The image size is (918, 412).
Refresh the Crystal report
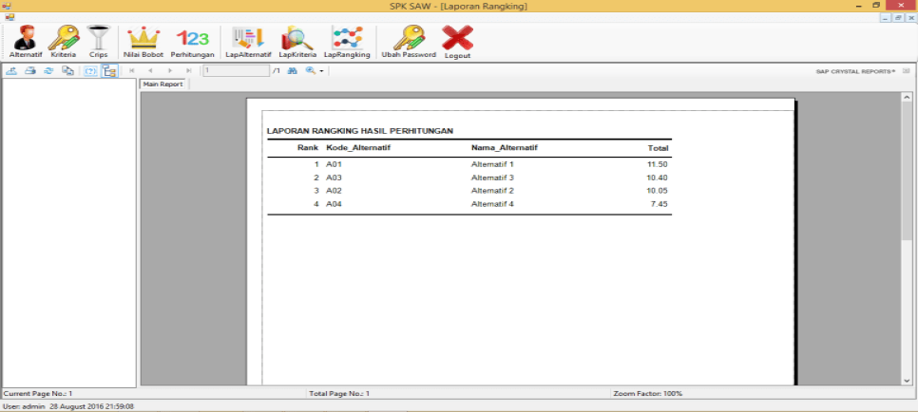tap(48, 71)
